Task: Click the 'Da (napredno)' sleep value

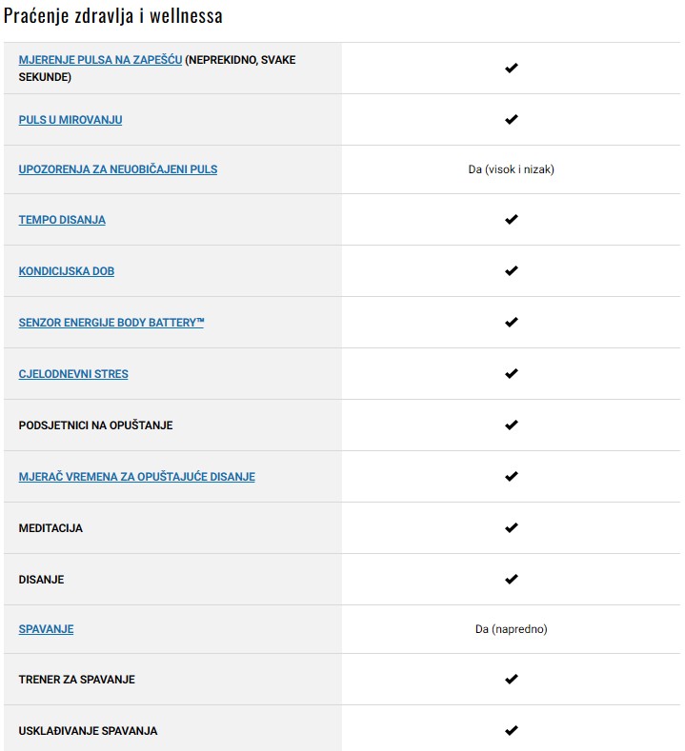Action: 512,629
